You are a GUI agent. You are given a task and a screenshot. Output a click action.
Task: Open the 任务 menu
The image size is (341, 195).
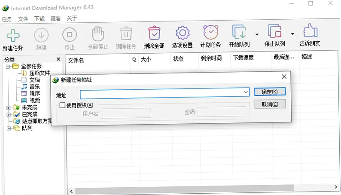[x=7, y=19]
